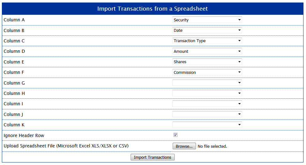Expand the empty Column H dropdown

pos(207,93)
